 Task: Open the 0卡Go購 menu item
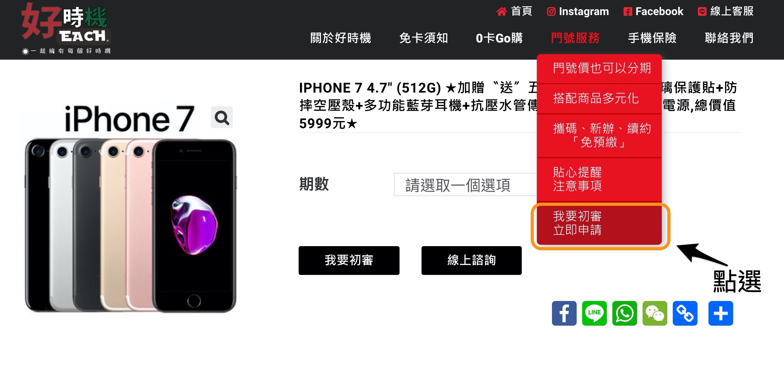tap(499, 38)
